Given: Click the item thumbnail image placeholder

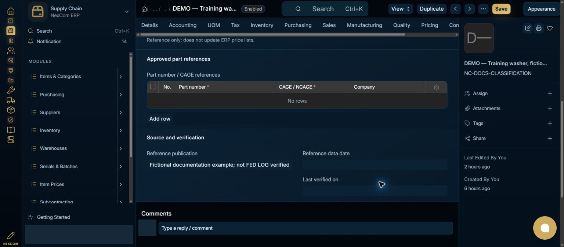Looking at the screenshot, I should (479, 38).
